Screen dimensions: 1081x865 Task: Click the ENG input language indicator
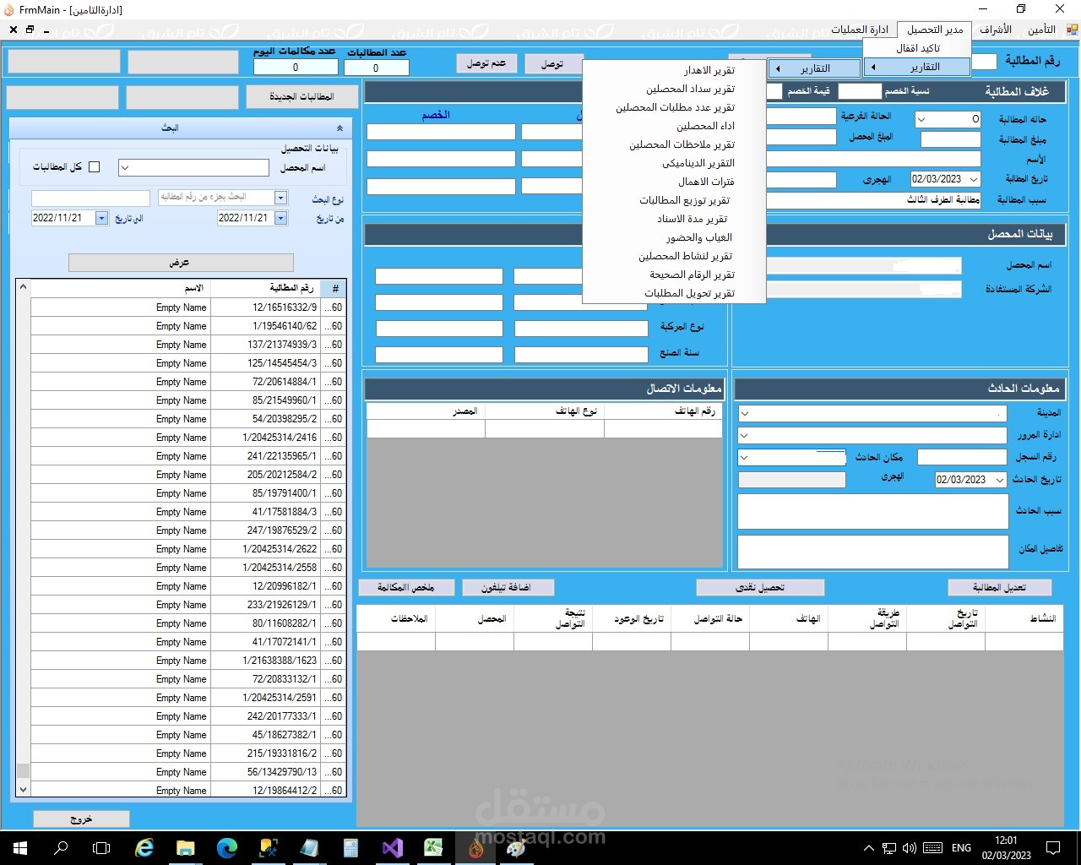[961, 848]
